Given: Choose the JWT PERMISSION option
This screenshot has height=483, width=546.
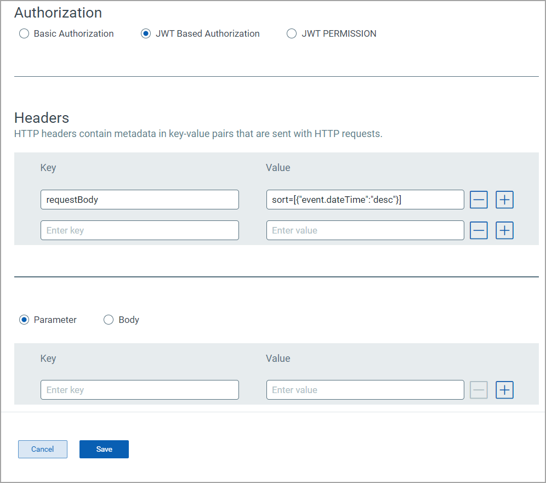Looking at the screenshot, I should click(x=292, y=34).
